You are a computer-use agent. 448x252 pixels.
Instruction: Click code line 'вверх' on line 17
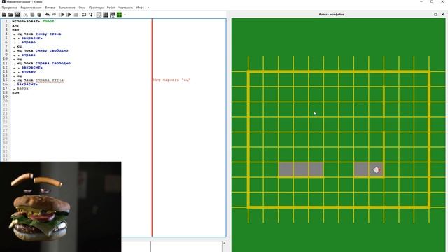pyautogui.click(x=22, y=88)
